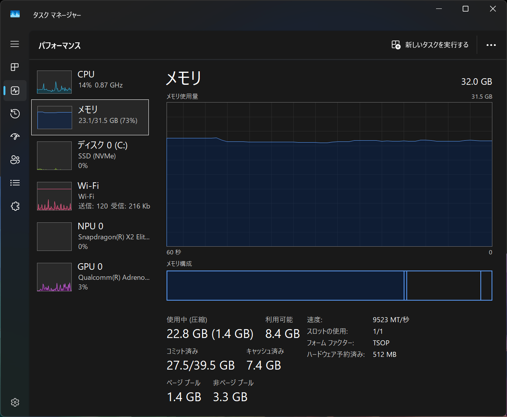Screen dimensions: 507x417
Task: Click the GPU 0 mini graph thumbnail
Action: [54, 277]
